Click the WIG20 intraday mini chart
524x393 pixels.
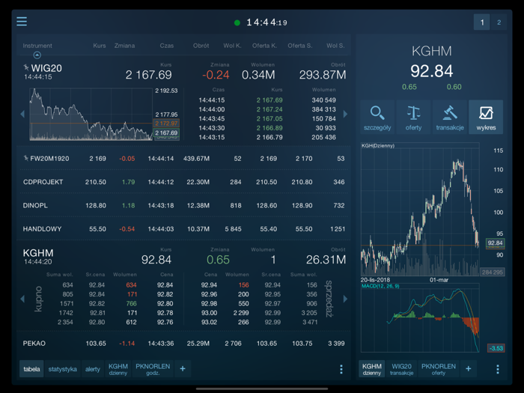(91, 115)
